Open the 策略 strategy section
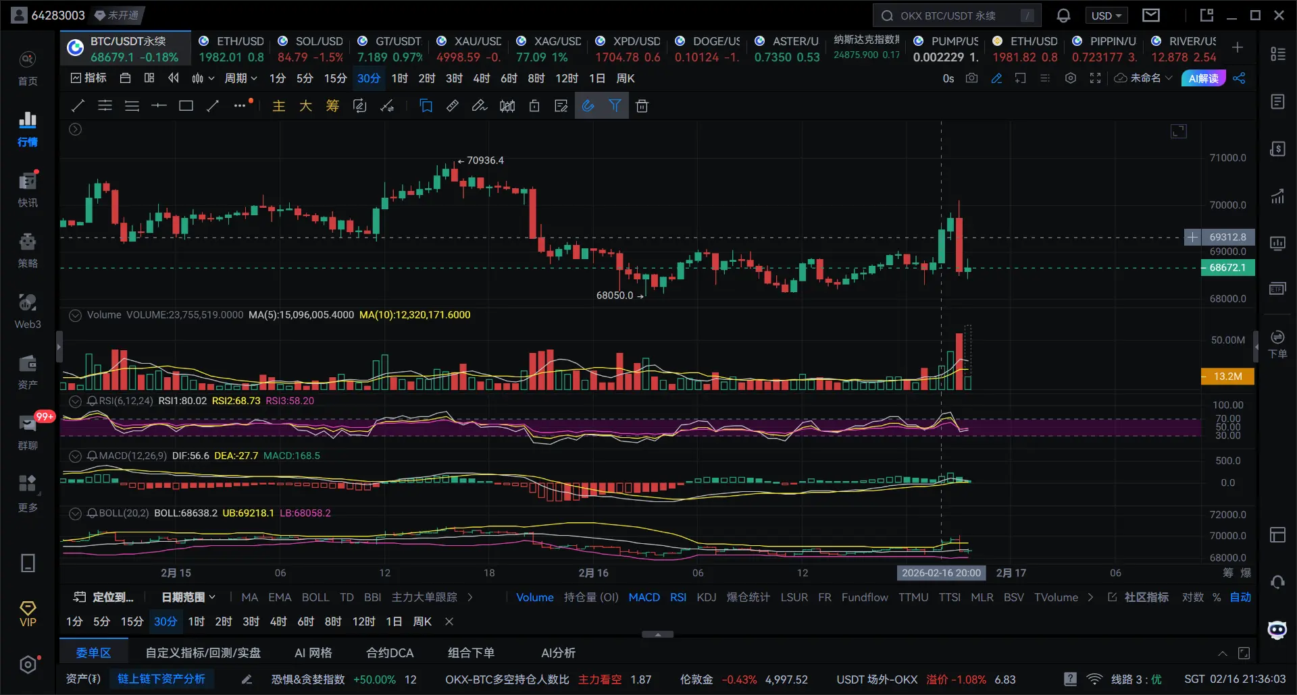1297x695 pixels. [28, 250]
